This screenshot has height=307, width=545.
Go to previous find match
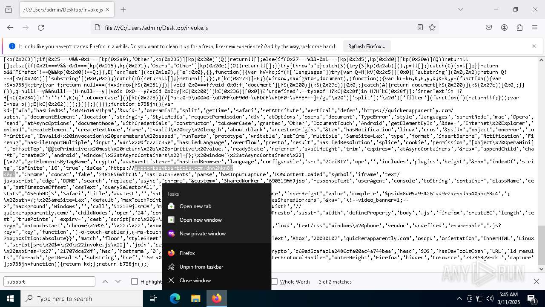pos(105,282)
